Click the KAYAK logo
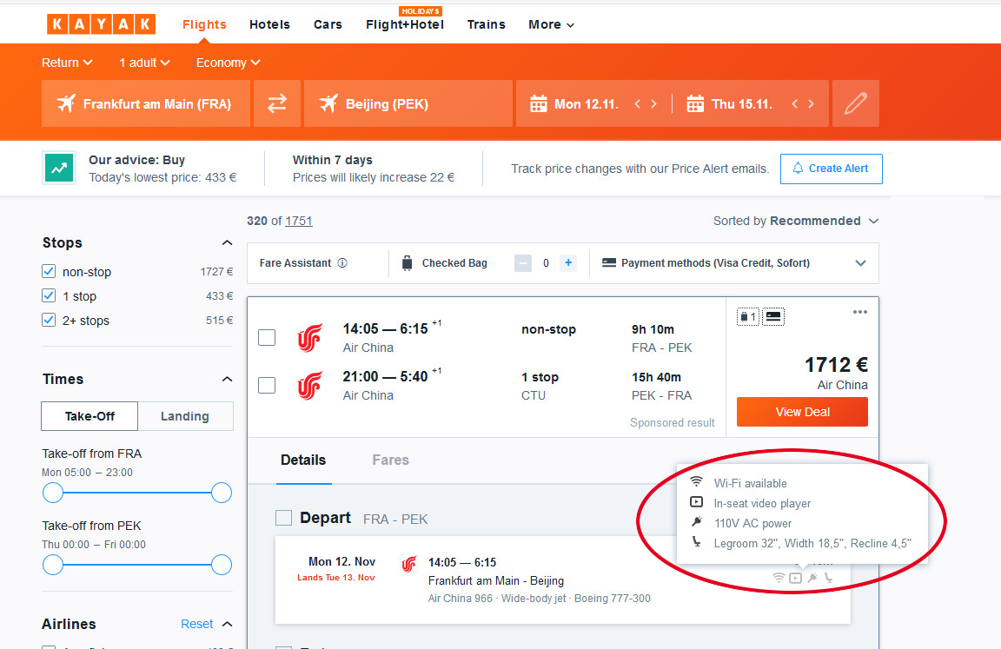1001x649 pixels. [101, 24]
